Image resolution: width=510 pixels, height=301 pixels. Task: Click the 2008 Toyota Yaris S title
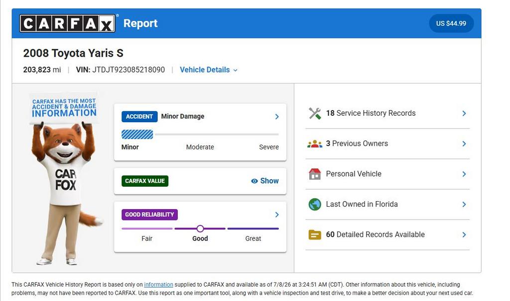(73, 53)
